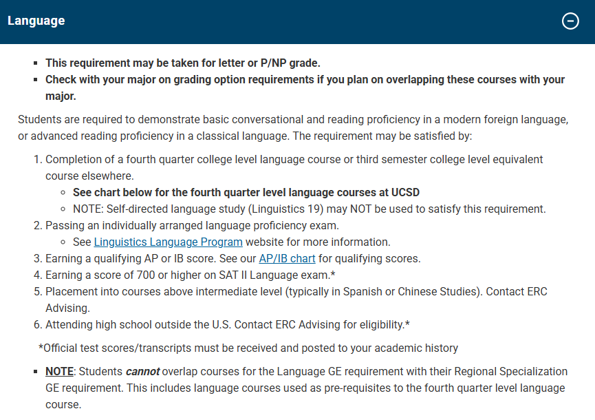The width and height of the screenshot is (595, 420).
Task: Click the underlined NOTE label
Action: pos(59,371)
